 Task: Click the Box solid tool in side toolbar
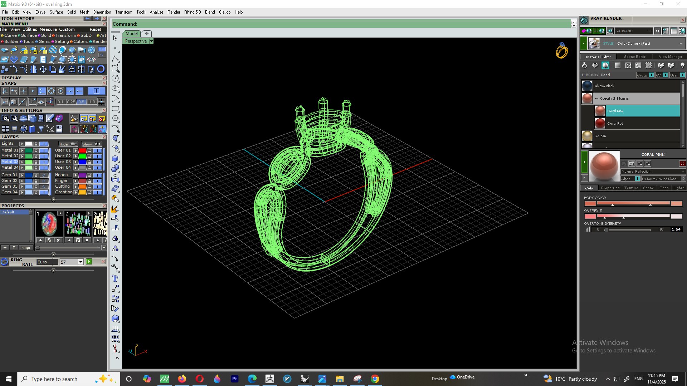[115, 158]
